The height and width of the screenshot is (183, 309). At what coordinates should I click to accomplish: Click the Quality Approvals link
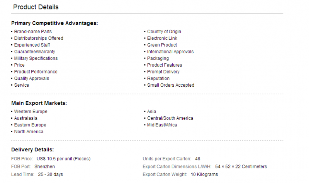coord(32,78)
